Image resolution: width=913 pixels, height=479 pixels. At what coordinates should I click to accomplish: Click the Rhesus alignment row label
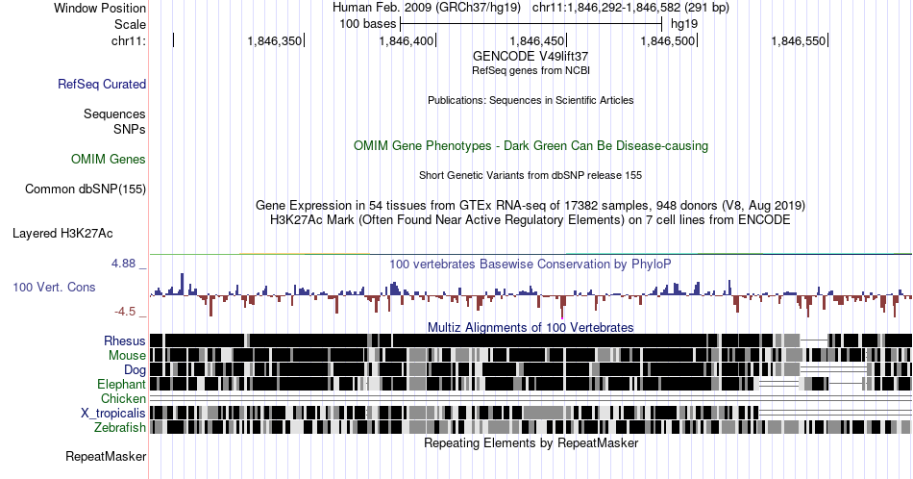click(x=125, y=340)
